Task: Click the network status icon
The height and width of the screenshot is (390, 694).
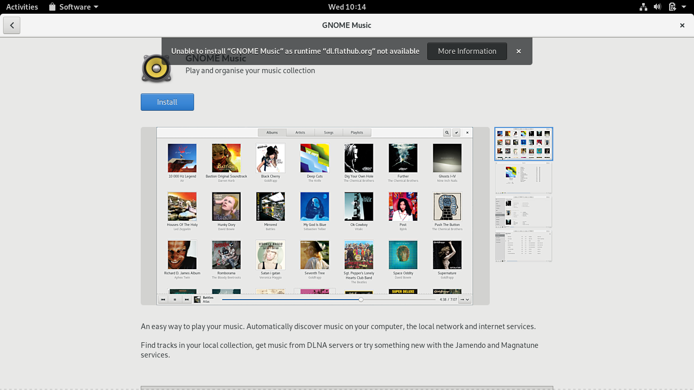Action: click(x=643, y=7)
